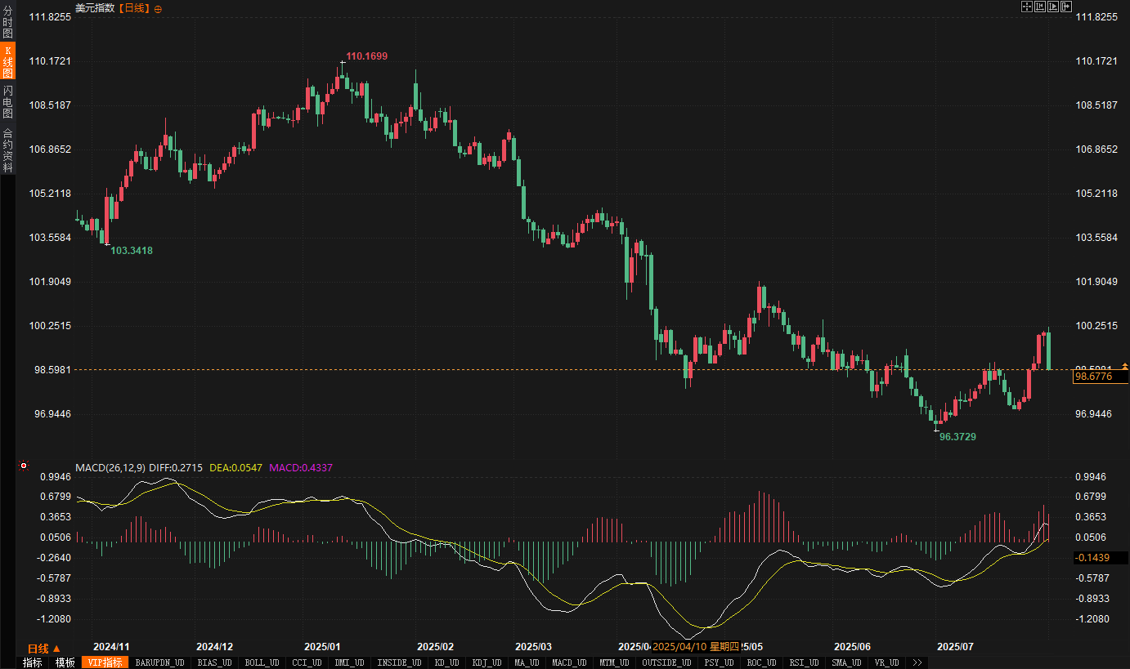Image resolution: width=1130 pixels, height=669 pixels.
Task: Click the export panel arrow icon at top right
Action: pos(1066,7)
